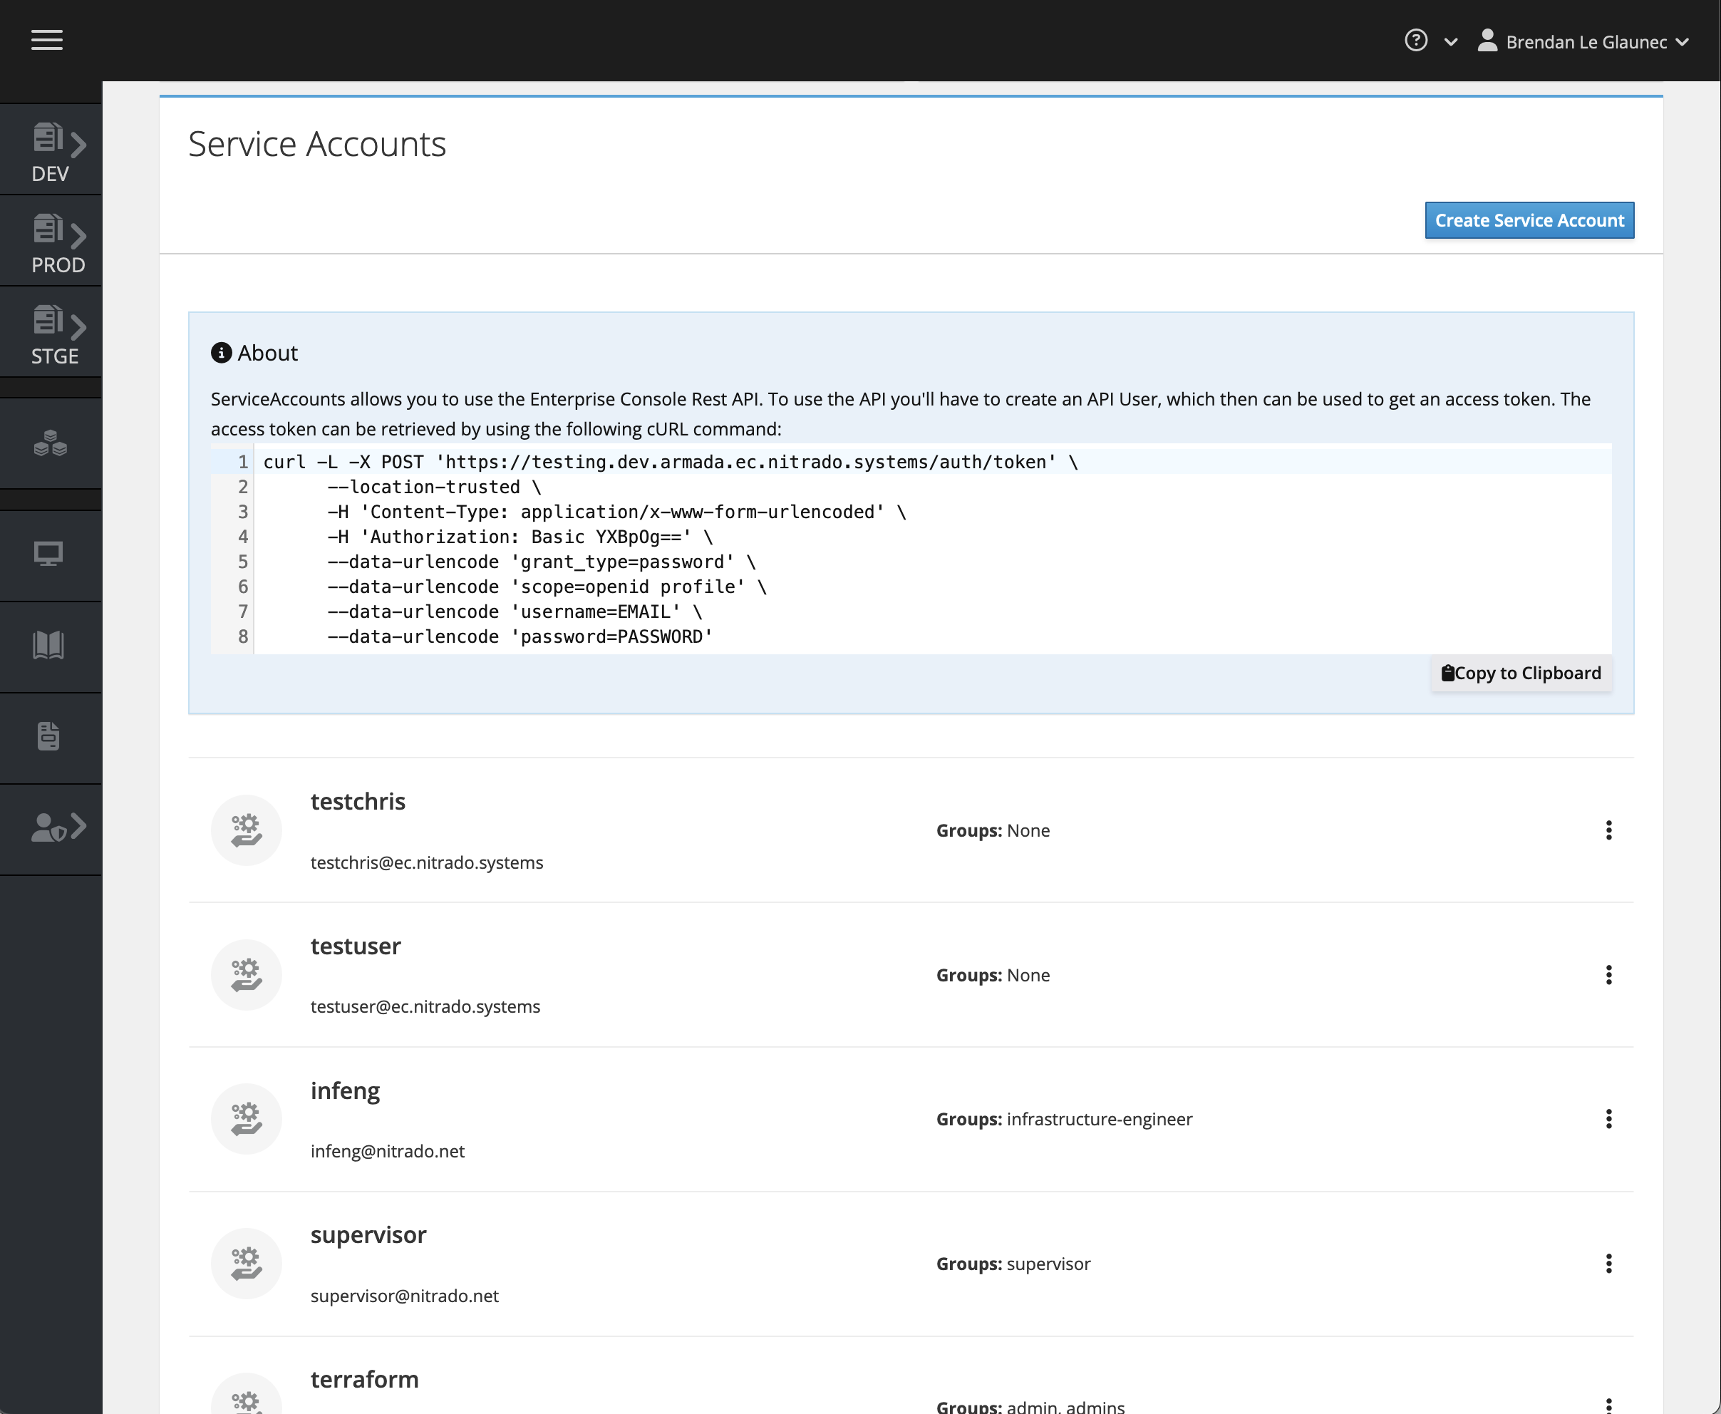Open the kebab menu for infeng
This screenshot has width=1721, height=1414.
pyautogui.click(x=1608, y=1119)
